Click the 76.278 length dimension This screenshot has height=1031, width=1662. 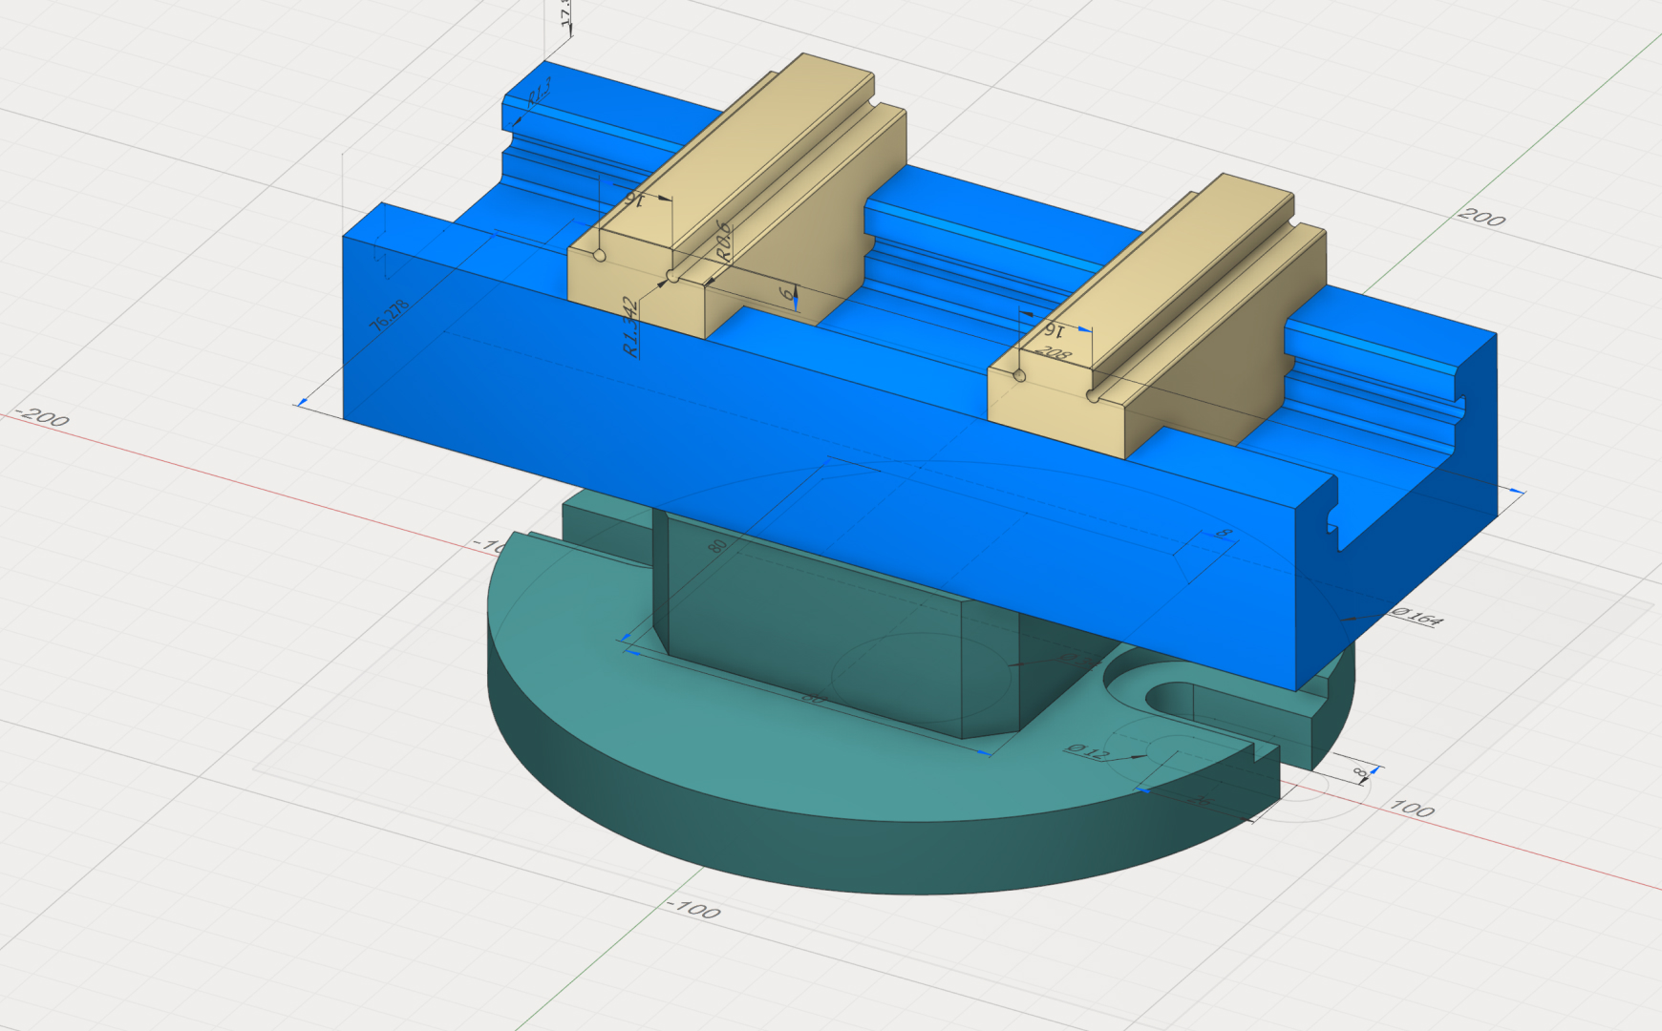pyautogui.click(x=390, y=316)
